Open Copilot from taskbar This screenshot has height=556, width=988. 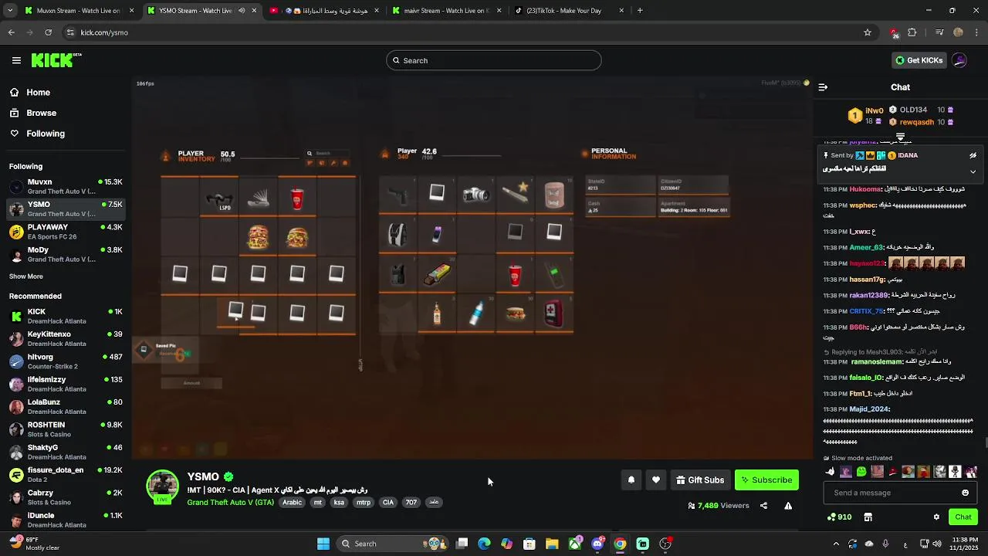click(506, 544)
